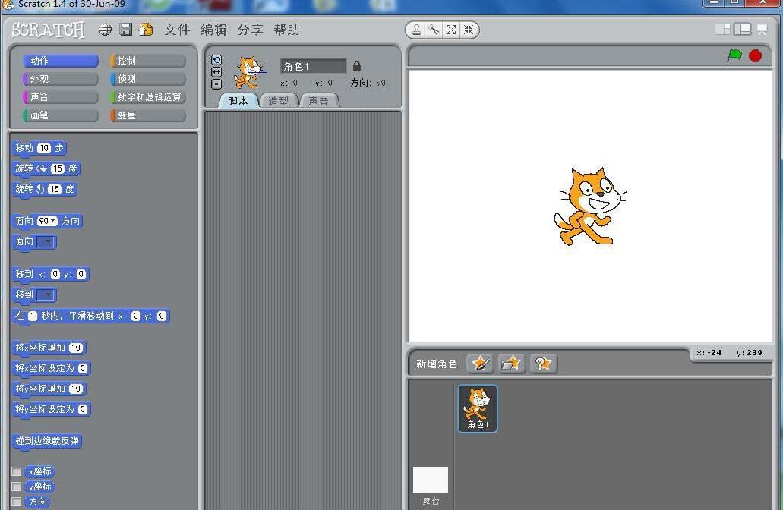Click the sprite lock icon

tap(356, 66)
